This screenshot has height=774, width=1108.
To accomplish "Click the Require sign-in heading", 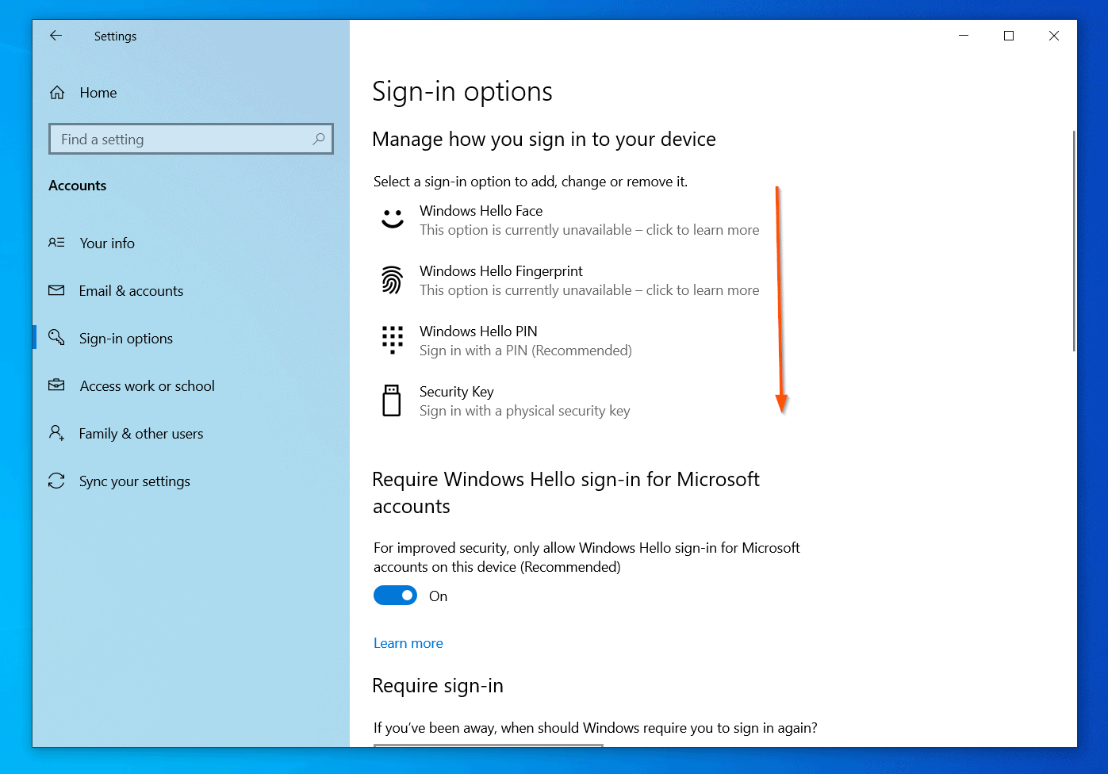I will pos(438,686).
